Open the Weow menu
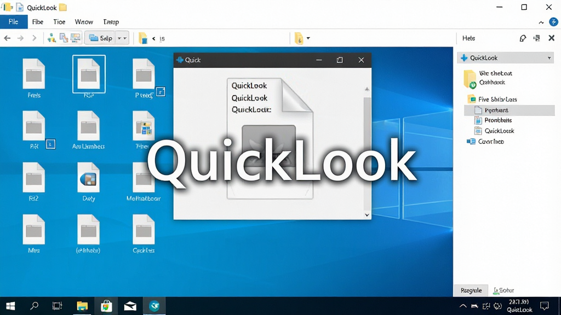561x315 pixels. (x=84, y=22)
